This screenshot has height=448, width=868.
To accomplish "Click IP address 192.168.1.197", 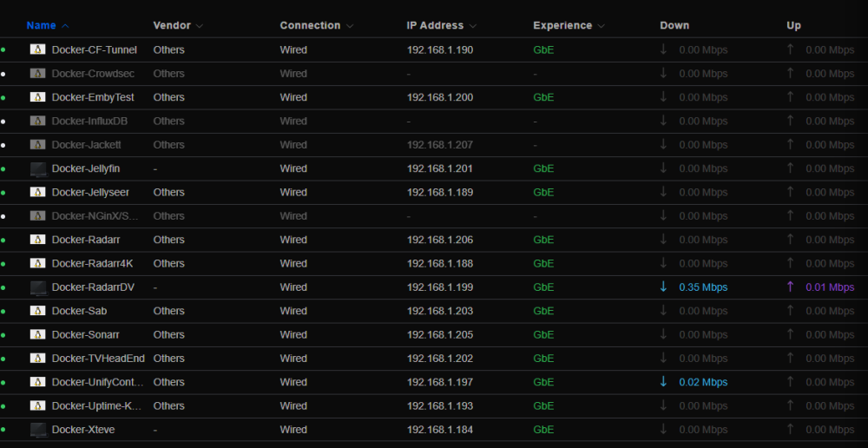I will coord(439,382).
